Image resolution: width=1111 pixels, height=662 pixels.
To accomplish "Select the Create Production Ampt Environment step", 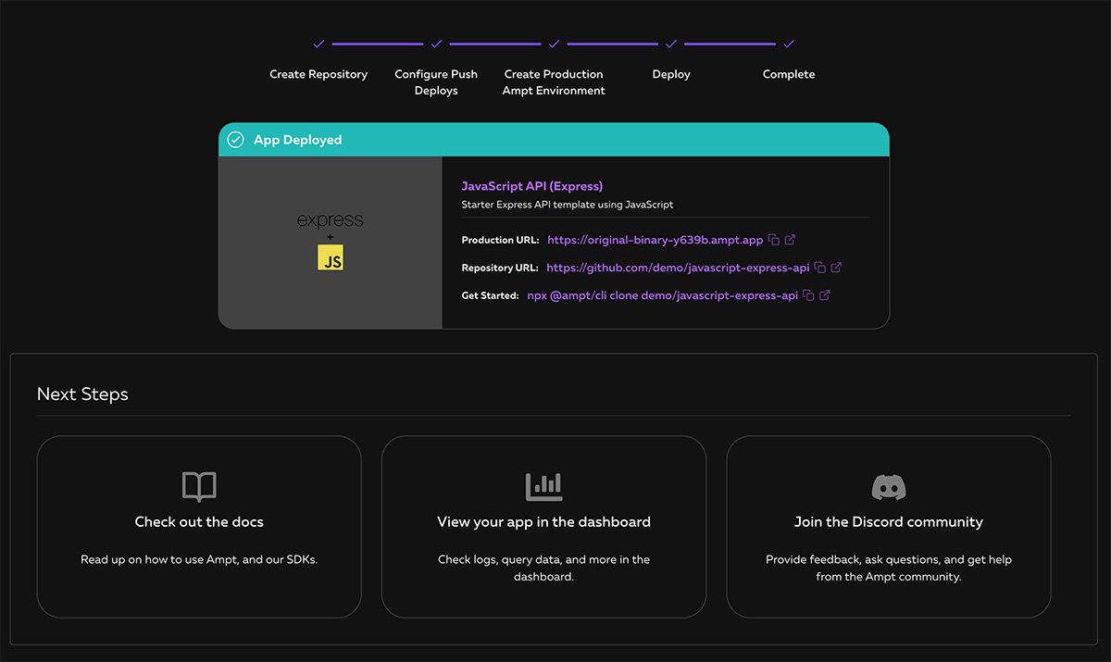I will coord(554,81).
